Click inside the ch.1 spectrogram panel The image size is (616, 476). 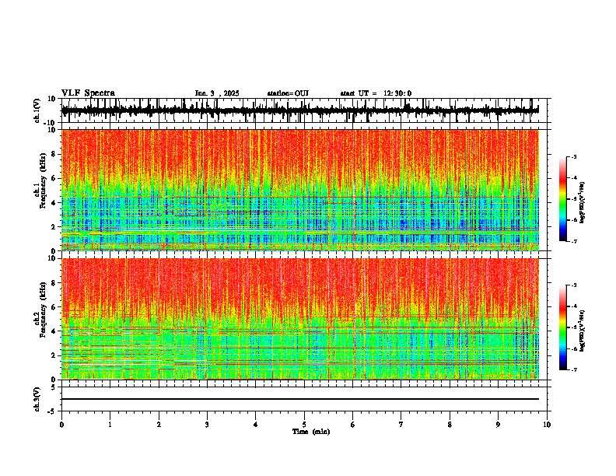[300, 190]
